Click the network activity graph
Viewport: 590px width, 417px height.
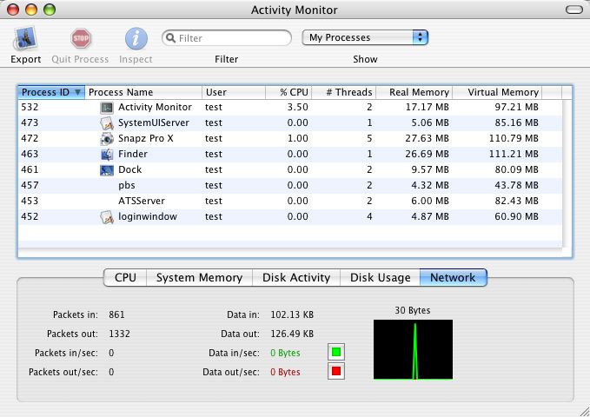[x=413, y=349]
